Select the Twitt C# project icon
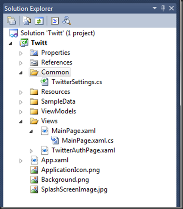The height and width of the screenshot is (209, 183). coord(24,43)
